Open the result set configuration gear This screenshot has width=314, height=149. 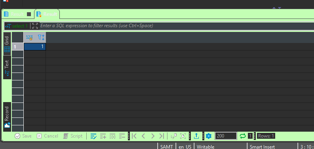tap(209, 136)
